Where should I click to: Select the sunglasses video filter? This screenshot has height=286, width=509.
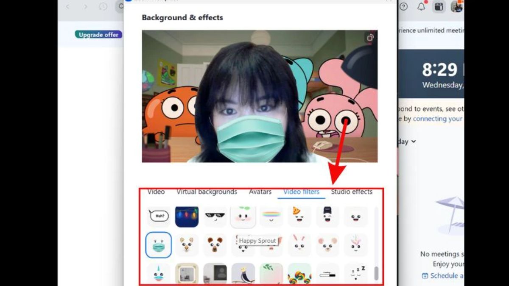click(215, 216)
